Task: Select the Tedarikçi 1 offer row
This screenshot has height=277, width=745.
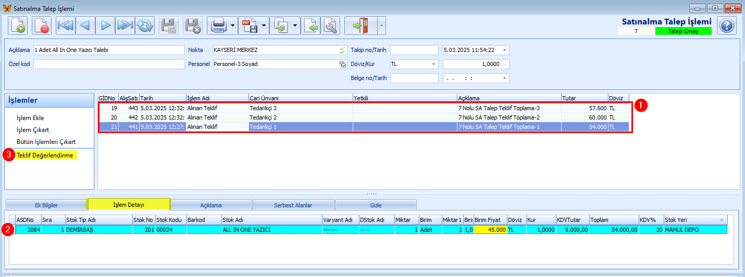Action: click(x=364, y=127)
